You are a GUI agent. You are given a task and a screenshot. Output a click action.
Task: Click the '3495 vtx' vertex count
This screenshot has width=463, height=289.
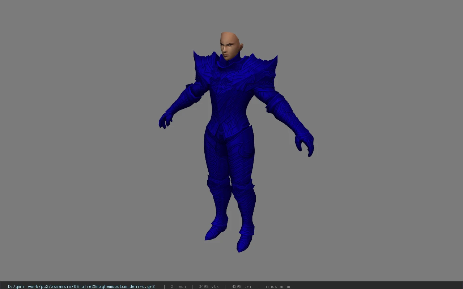pos(209,286)
